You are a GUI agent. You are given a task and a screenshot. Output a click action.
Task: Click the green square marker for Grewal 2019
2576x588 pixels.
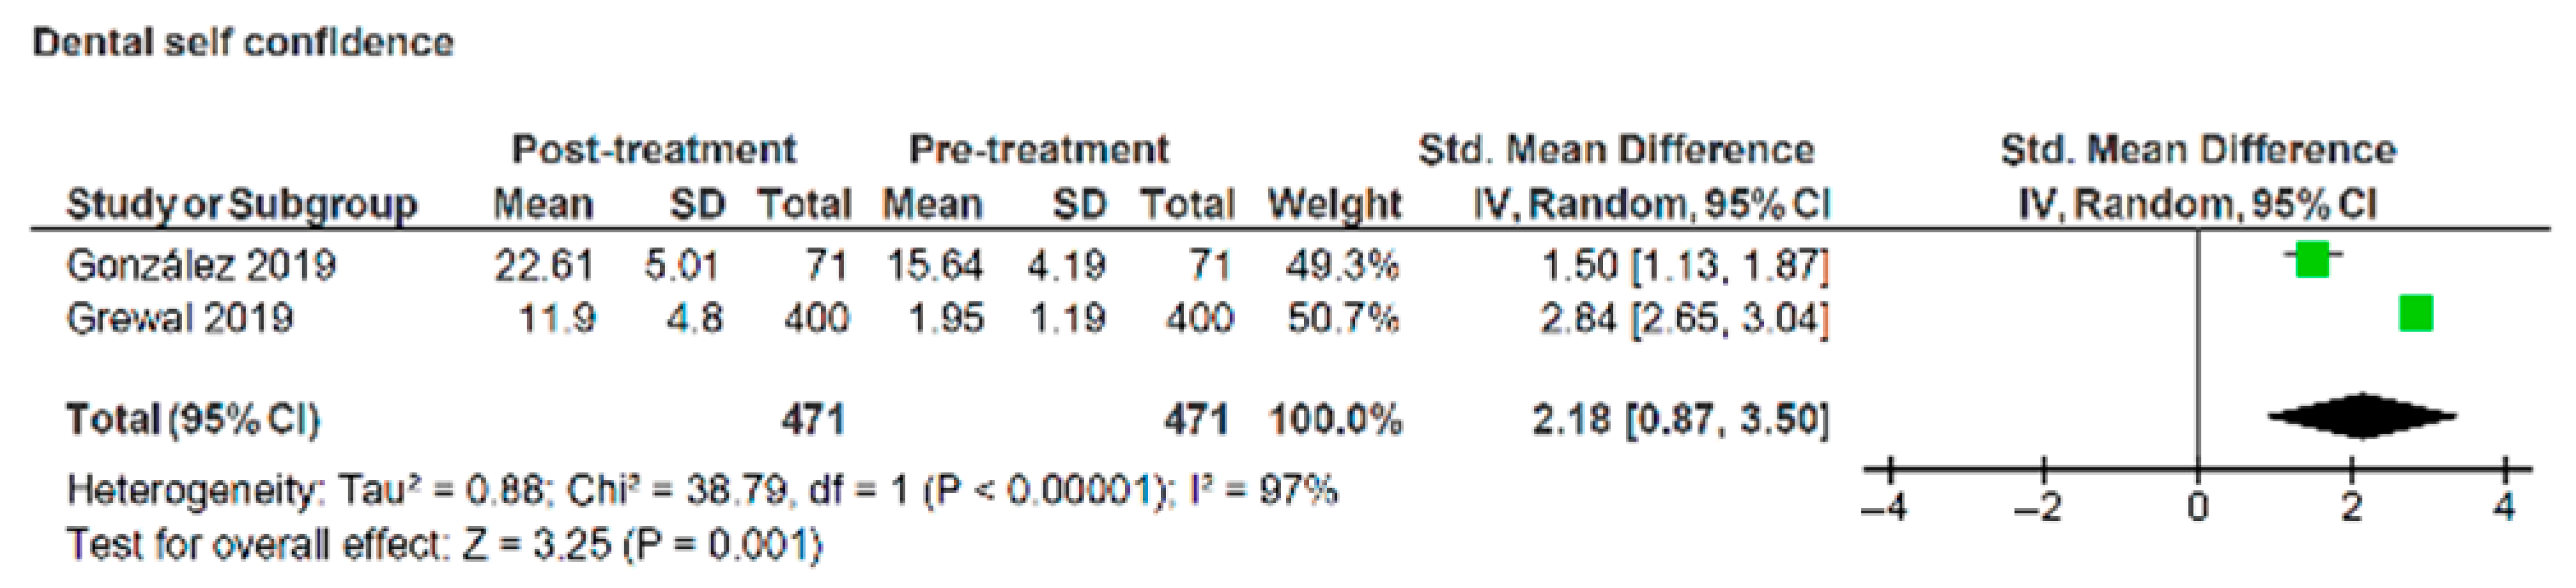click(2416, 314)
